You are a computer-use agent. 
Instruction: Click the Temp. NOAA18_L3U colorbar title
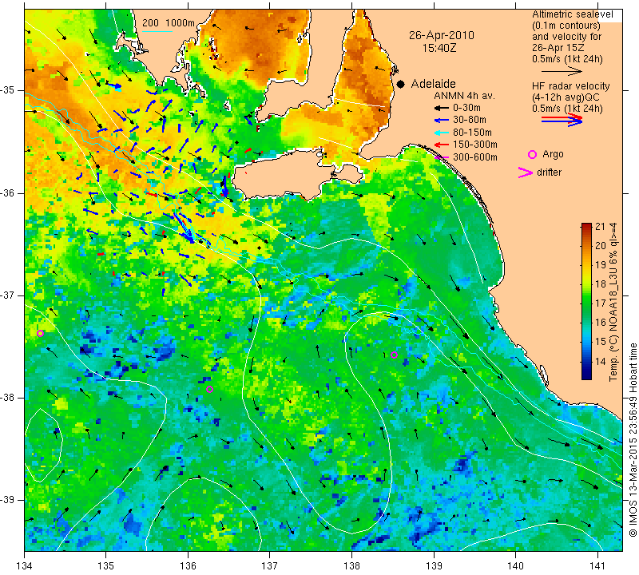[x=613, y=302]
